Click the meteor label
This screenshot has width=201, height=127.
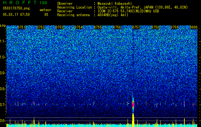(x=45, y=10)
